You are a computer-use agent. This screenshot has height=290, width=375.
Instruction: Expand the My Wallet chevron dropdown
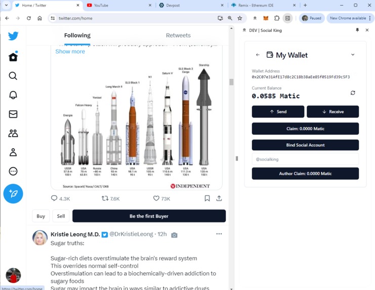click(353, 55)
